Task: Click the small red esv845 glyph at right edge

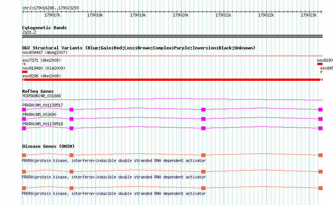Action: (321, 72)
